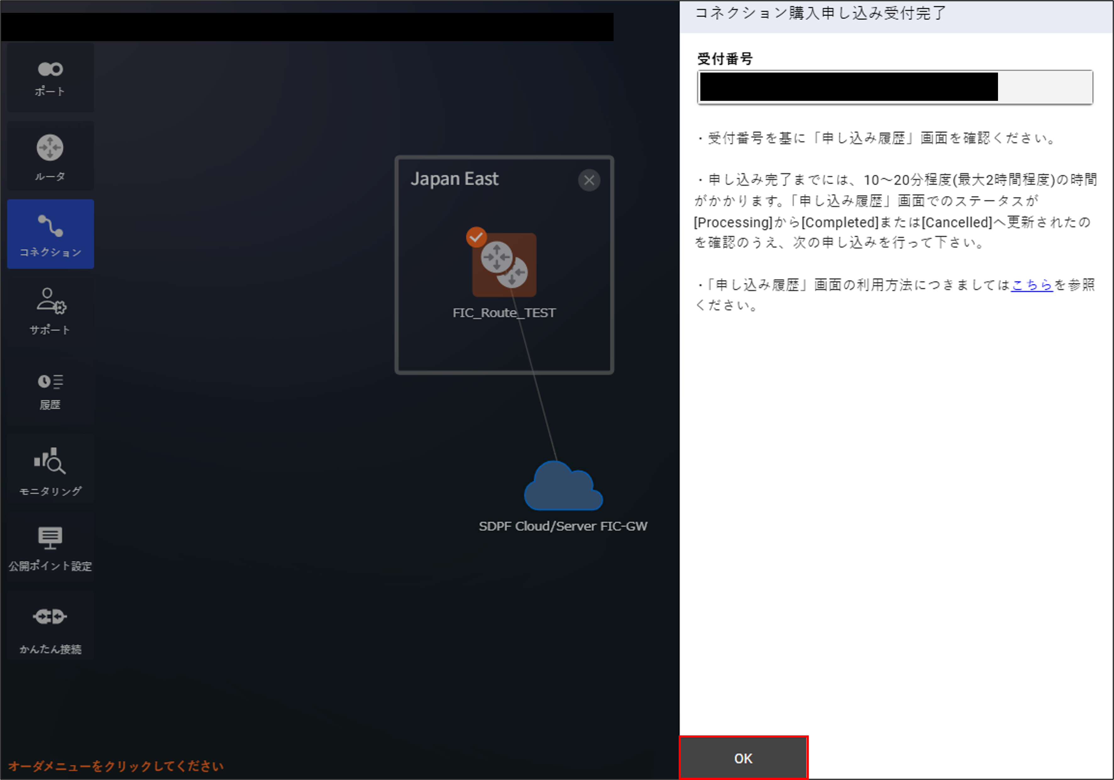Viewport: 1114px width, 780px height.
Task: Click the SDPF Cloud/Server FIC-GW label
Action: tap(563, 526)
